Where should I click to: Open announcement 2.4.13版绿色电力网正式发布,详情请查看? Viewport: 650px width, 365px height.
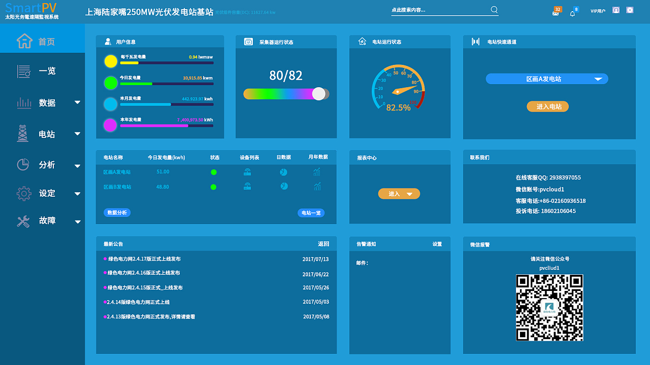click(x=151, y=317)
